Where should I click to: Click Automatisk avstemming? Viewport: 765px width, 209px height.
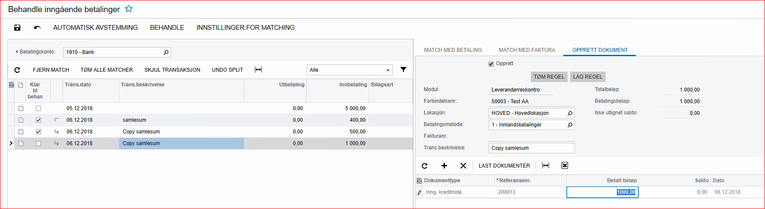95,28
